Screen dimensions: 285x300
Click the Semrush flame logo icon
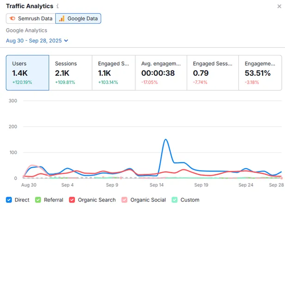pyautogui.click(x=12, y=18)
